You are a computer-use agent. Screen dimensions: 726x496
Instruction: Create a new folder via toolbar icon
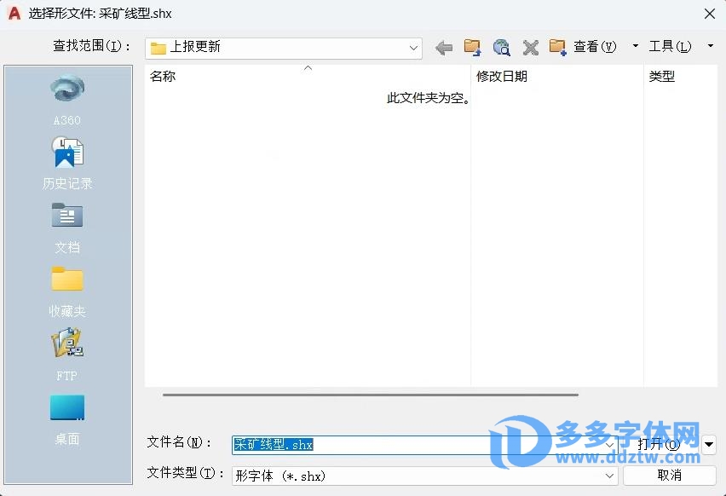(558, 48)
